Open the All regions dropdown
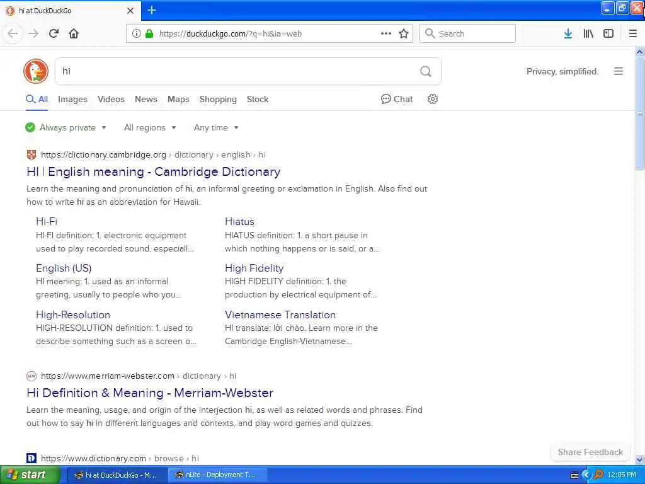This screenshot has width=645, height=484. (x=150, y=127)
